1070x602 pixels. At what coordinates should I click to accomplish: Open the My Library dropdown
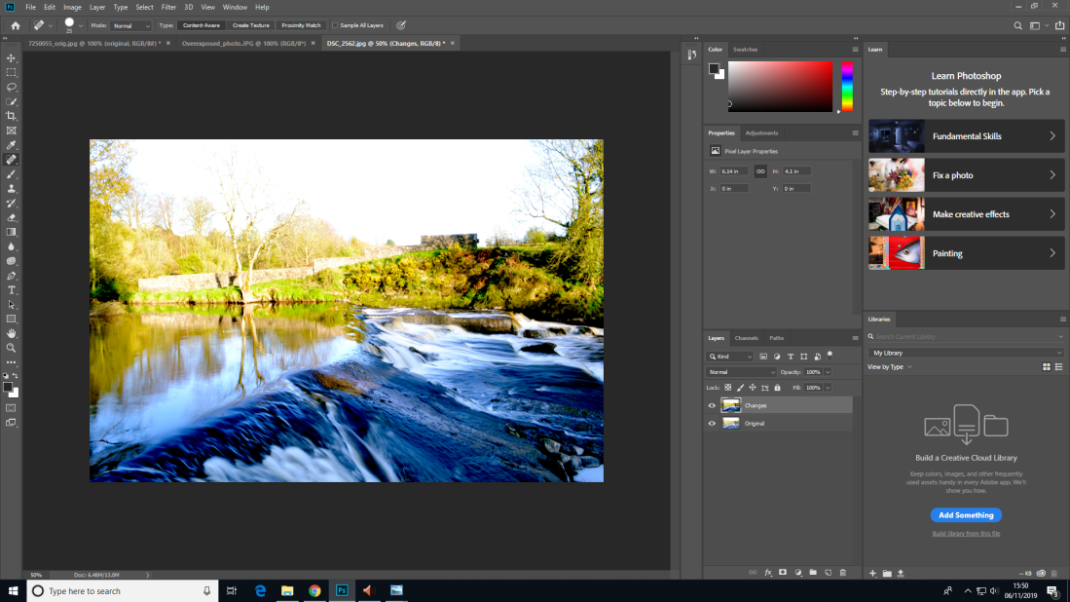(965, 353)
